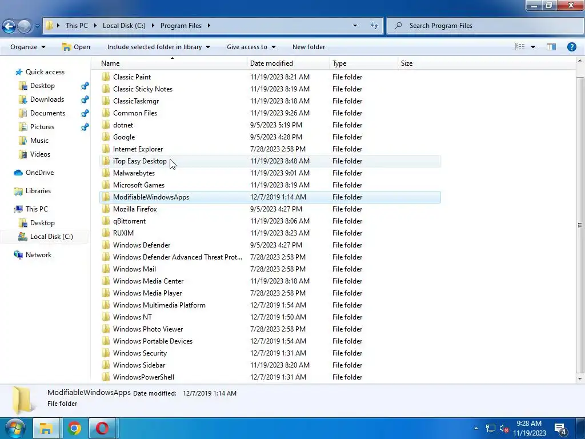This screenshot has width=585, height=439.
Task: Select the Windows Photo Viewer folder name
Action: pyautogui.click(x=148, y=329)
